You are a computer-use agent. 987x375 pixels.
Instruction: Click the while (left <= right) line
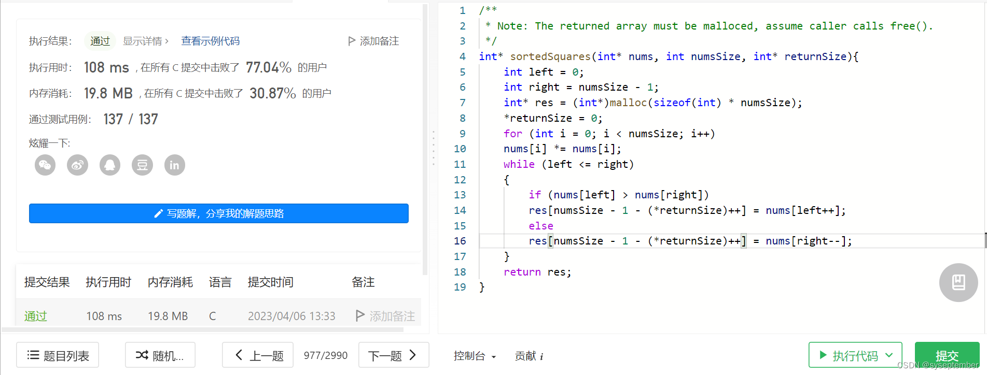[568, 164]
